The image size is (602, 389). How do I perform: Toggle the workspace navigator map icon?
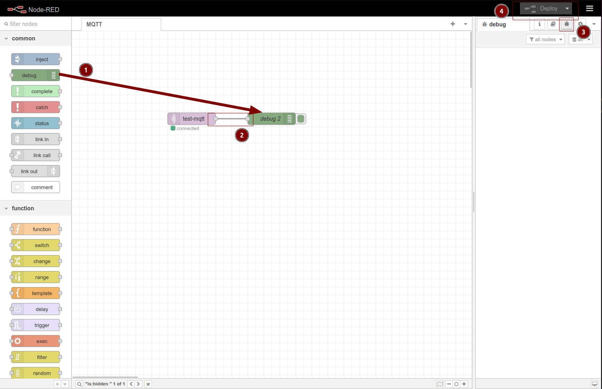(x=440, y=384)
